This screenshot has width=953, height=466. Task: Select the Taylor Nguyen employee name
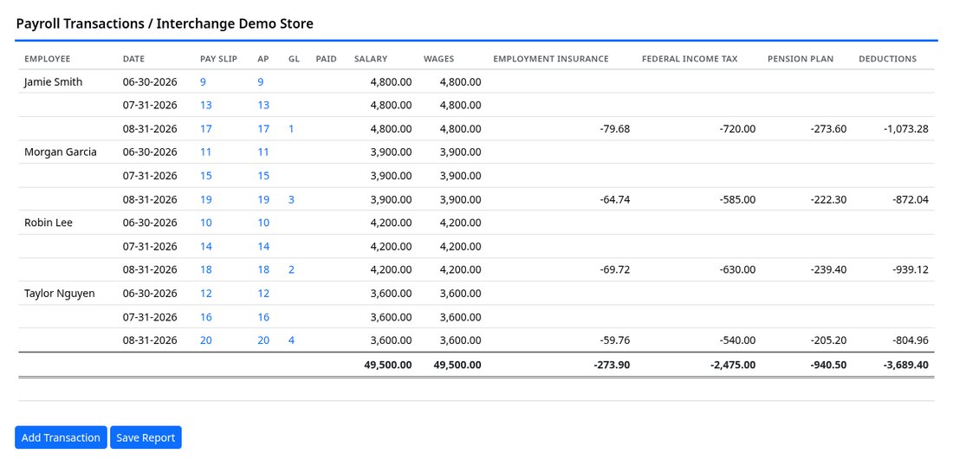point(60,294)
